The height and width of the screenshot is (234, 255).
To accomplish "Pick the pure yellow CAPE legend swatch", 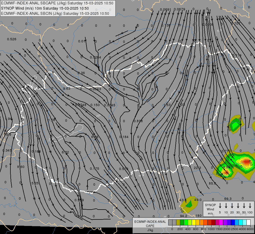I will coord(194,223).
